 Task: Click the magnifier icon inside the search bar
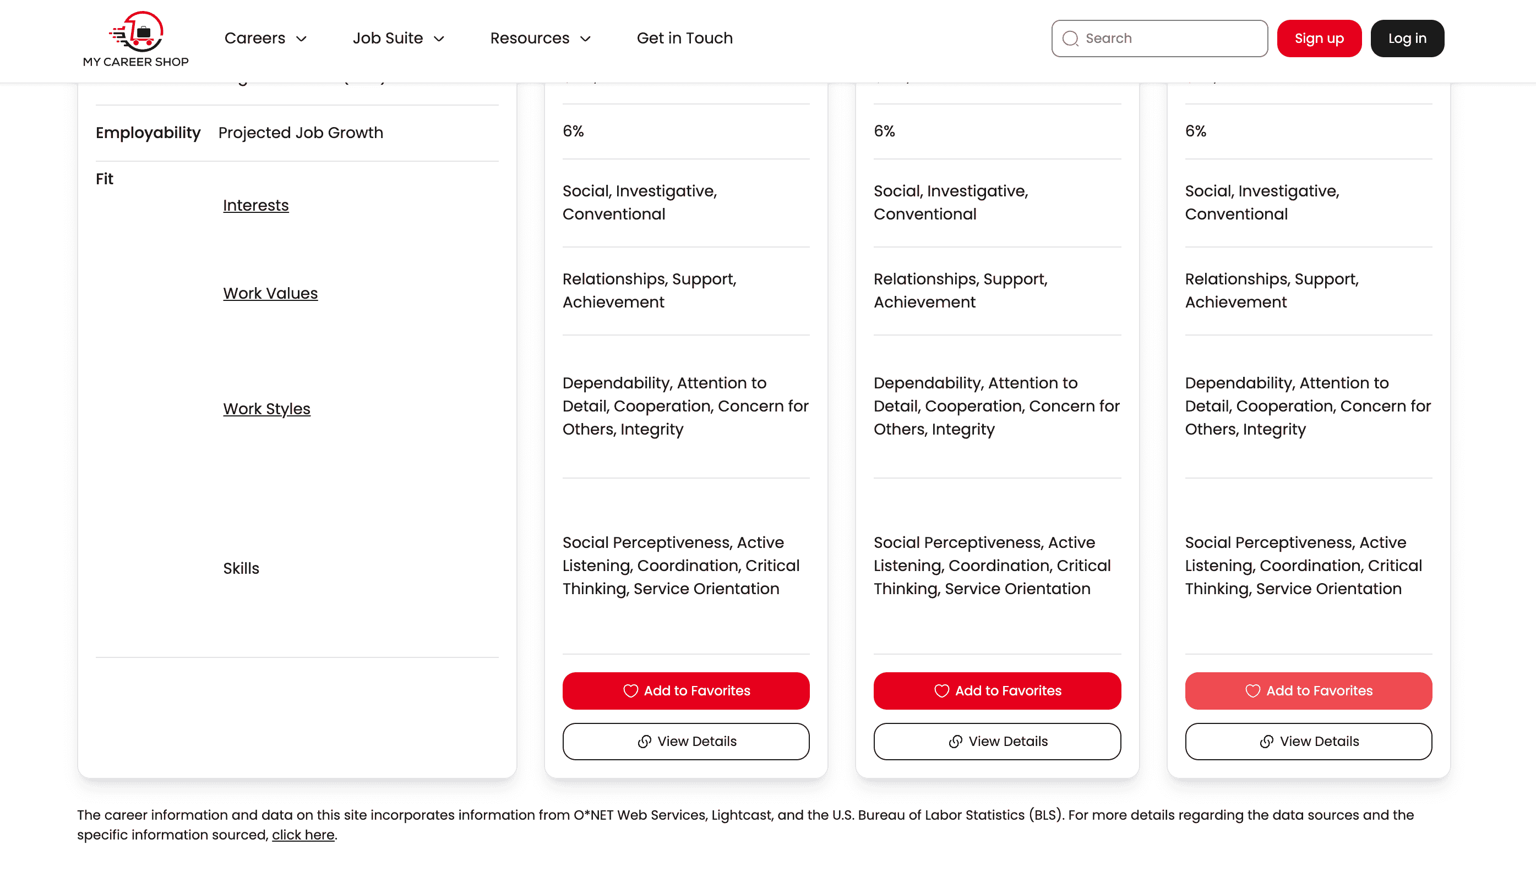click(1071, 38)
